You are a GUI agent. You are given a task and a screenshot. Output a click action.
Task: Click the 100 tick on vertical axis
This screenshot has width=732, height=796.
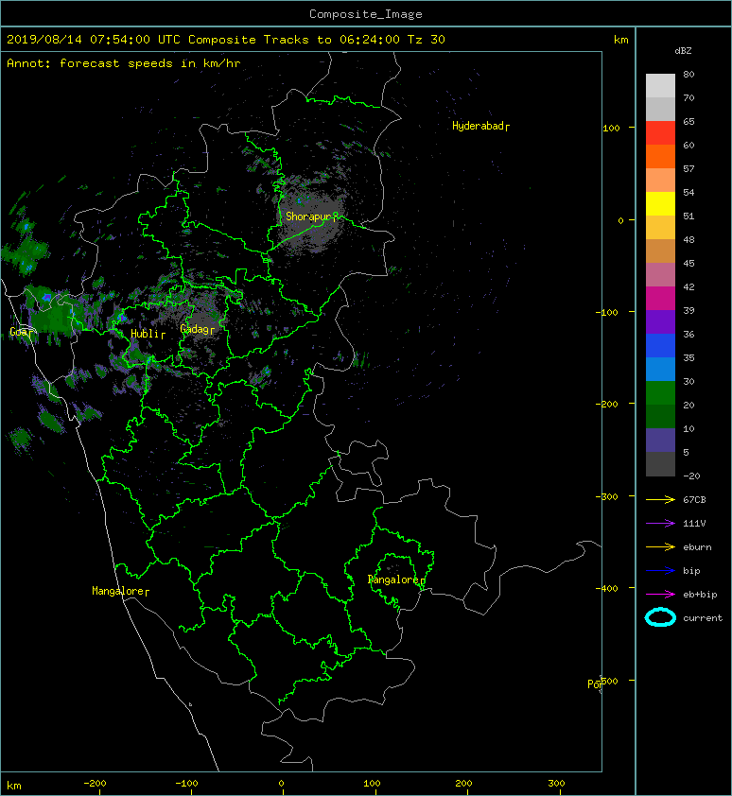[611, 128]
